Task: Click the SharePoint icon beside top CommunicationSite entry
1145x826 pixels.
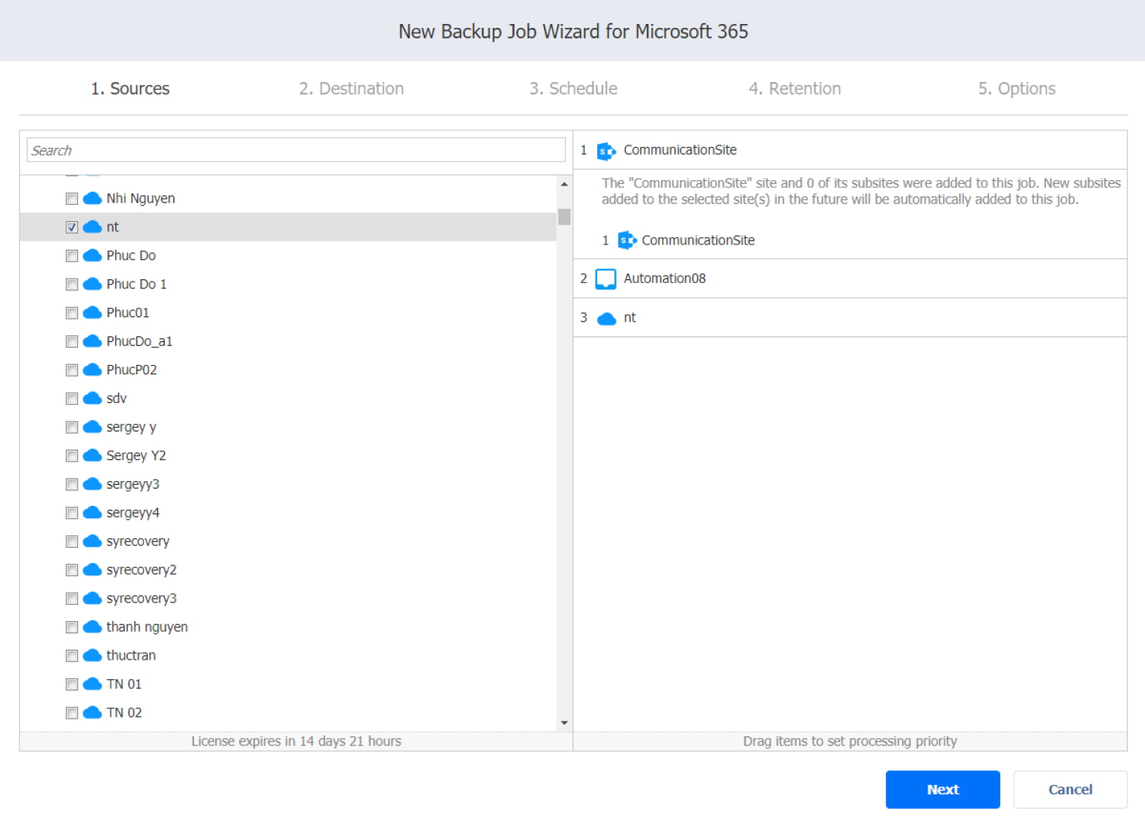Action: point(606,151)
